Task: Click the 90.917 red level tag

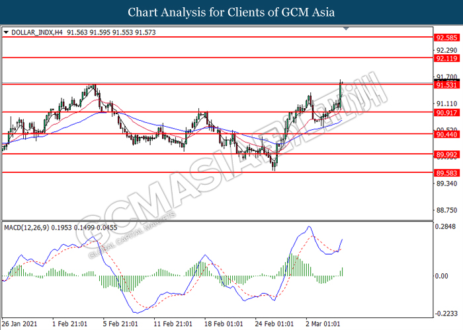Action: pos(444,114)
